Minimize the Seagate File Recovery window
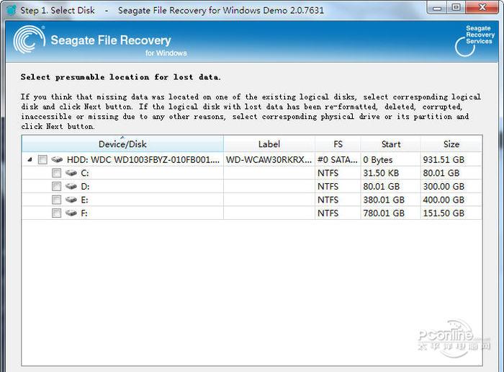Image resolution: width=504 pixels, height=372 pixels. pos(437,7)
